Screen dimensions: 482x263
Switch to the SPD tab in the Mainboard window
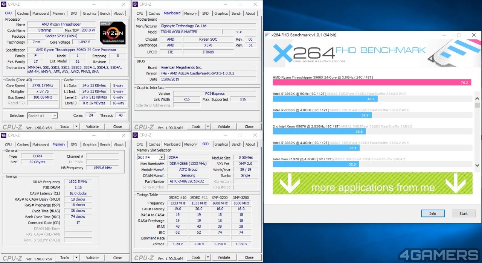[x=205, y=13]
